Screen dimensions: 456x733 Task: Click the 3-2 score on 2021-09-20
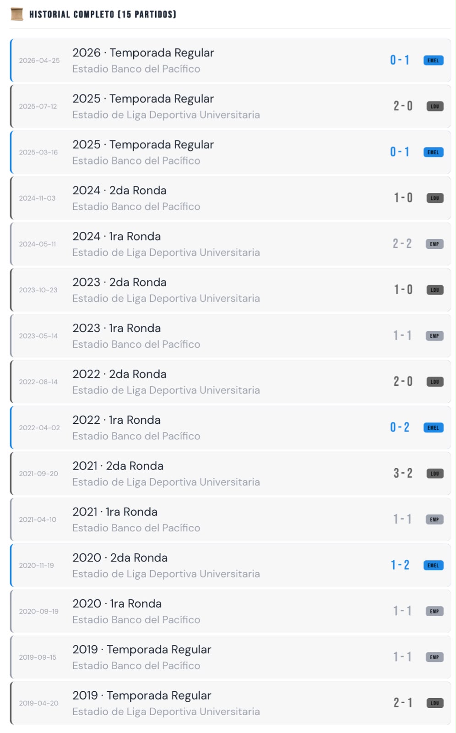tap(403, 473)
